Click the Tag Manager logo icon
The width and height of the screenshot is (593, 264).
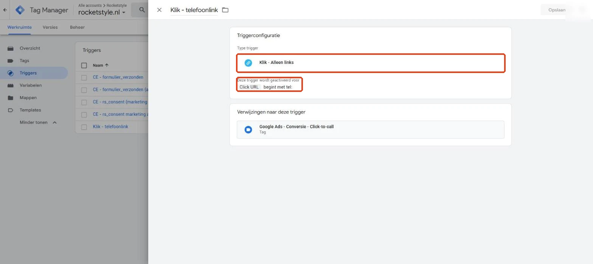pyautogui.click(x=20, y=10)
